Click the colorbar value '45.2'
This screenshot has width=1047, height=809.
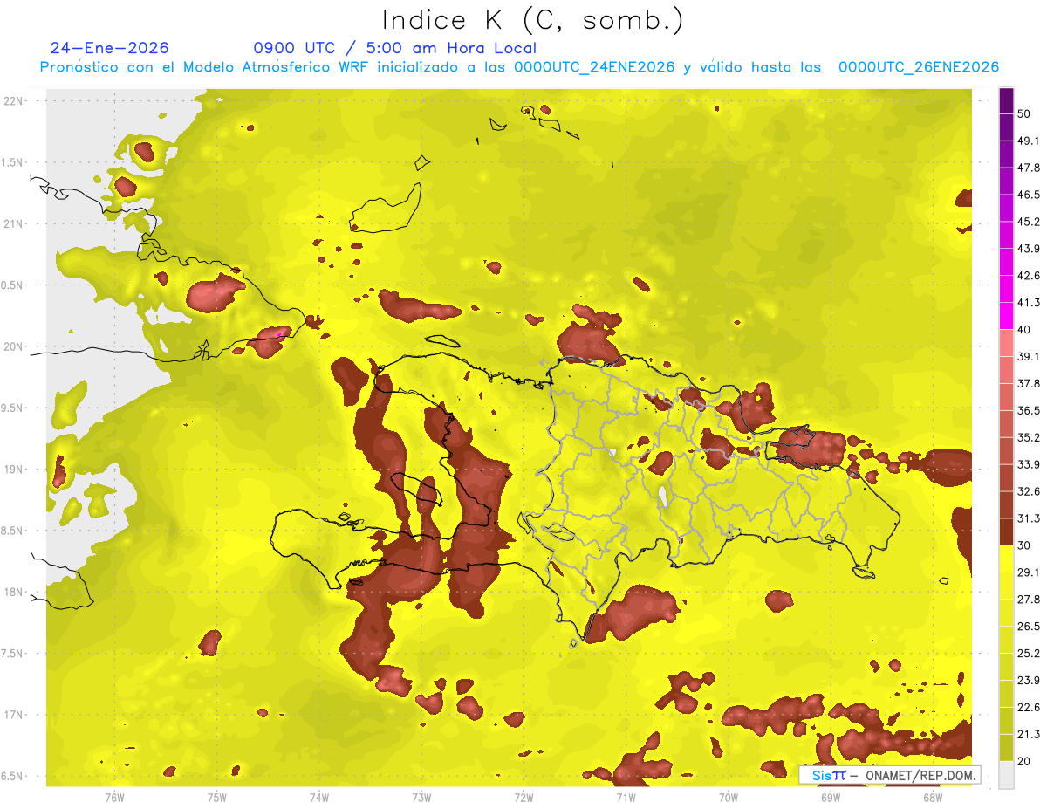tap(1028, 222)
